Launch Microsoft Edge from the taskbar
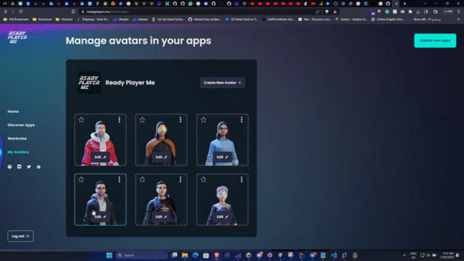Image resolution: width=464 pixels, height=261 pixels. [195, 255]
